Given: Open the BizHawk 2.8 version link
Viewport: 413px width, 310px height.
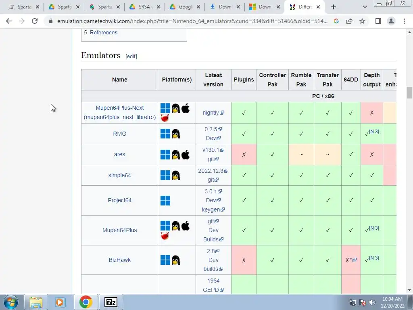Looking at the screenshot, I should point(213,251).
